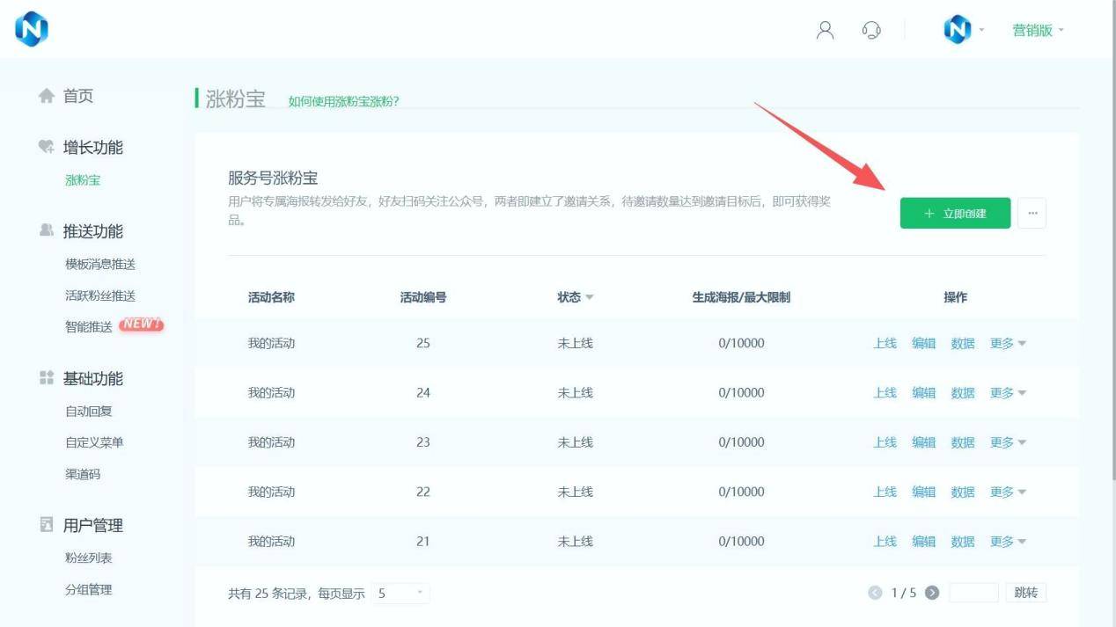Click the N logo in top-left corner
Viewport: 1116px width, 627px height.
[31, 30]
